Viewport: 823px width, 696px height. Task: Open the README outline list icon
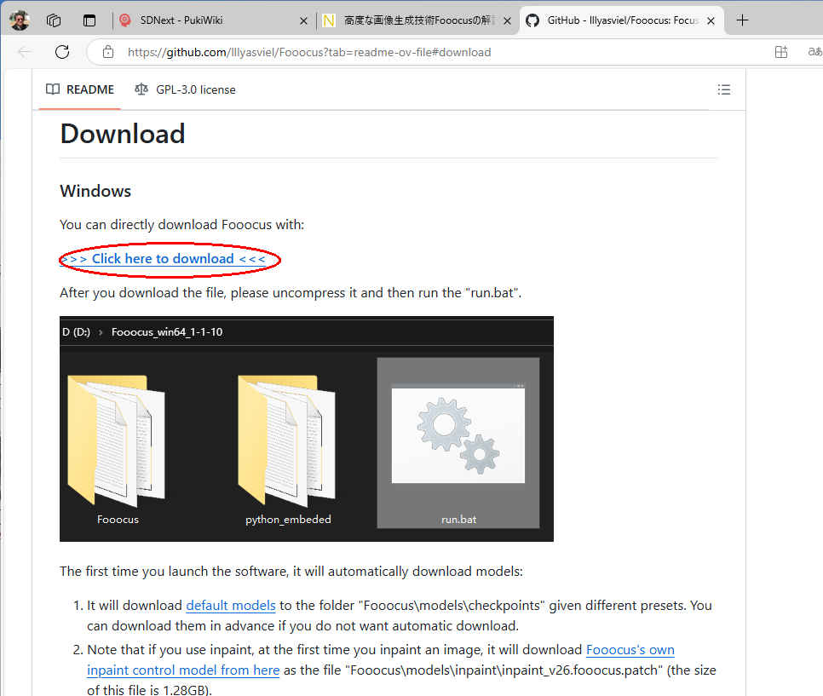point(724,89)
